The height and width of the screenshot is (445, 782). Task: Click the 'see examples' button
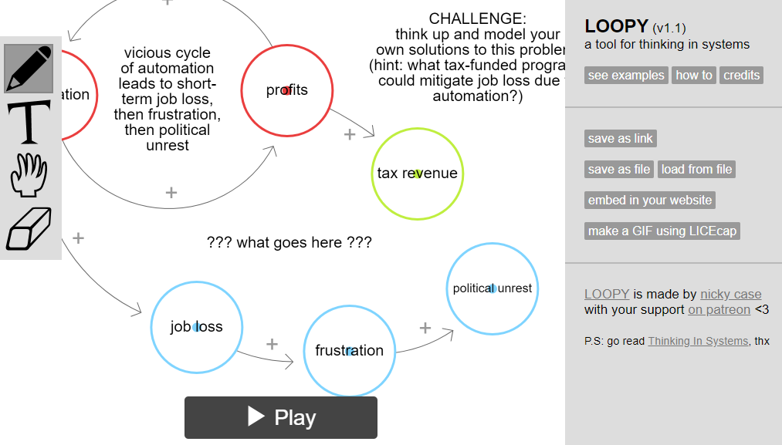[626, 76]
